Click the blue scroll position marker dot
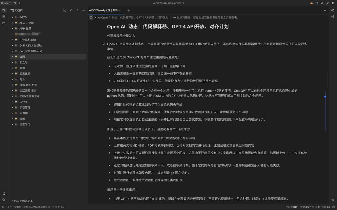Viewport: 337px width, 210px height. click(x=325, y=97)
